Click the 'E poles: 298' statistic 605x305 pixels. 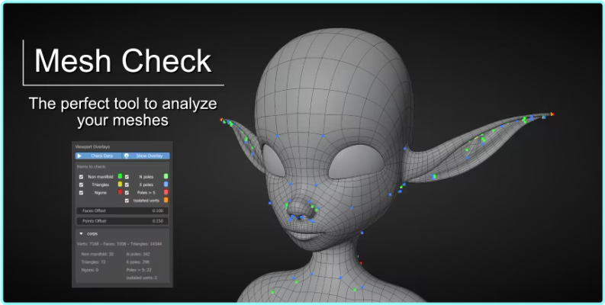tap(138, 262)
